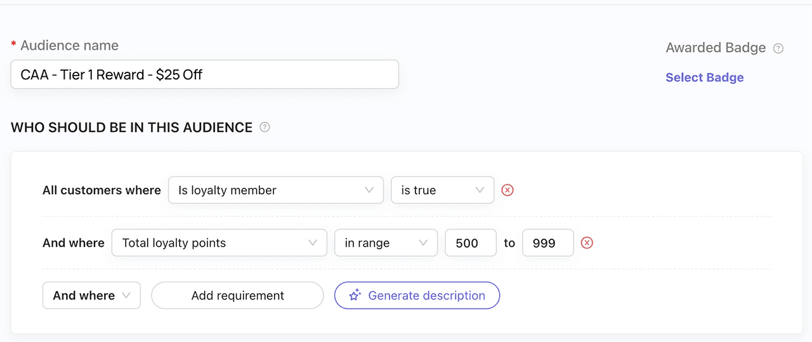Expand the 'And where' operator dropdown

(91, 295)
